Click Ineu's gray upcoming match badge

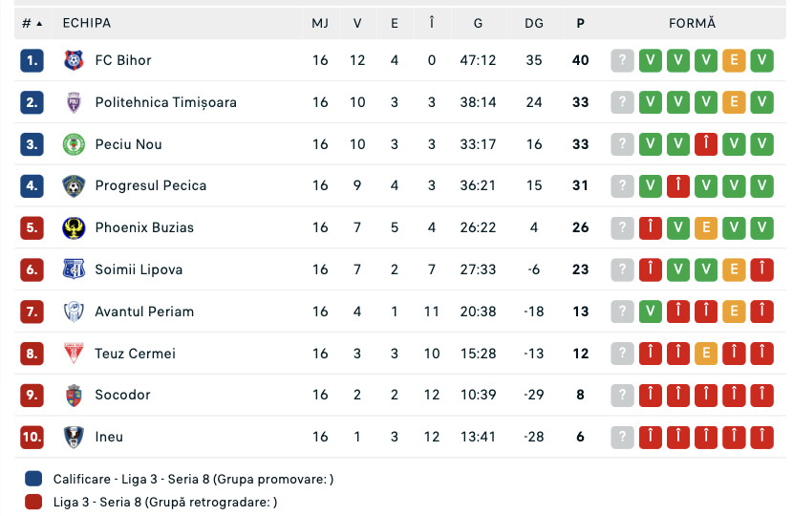tap(622, 437)
